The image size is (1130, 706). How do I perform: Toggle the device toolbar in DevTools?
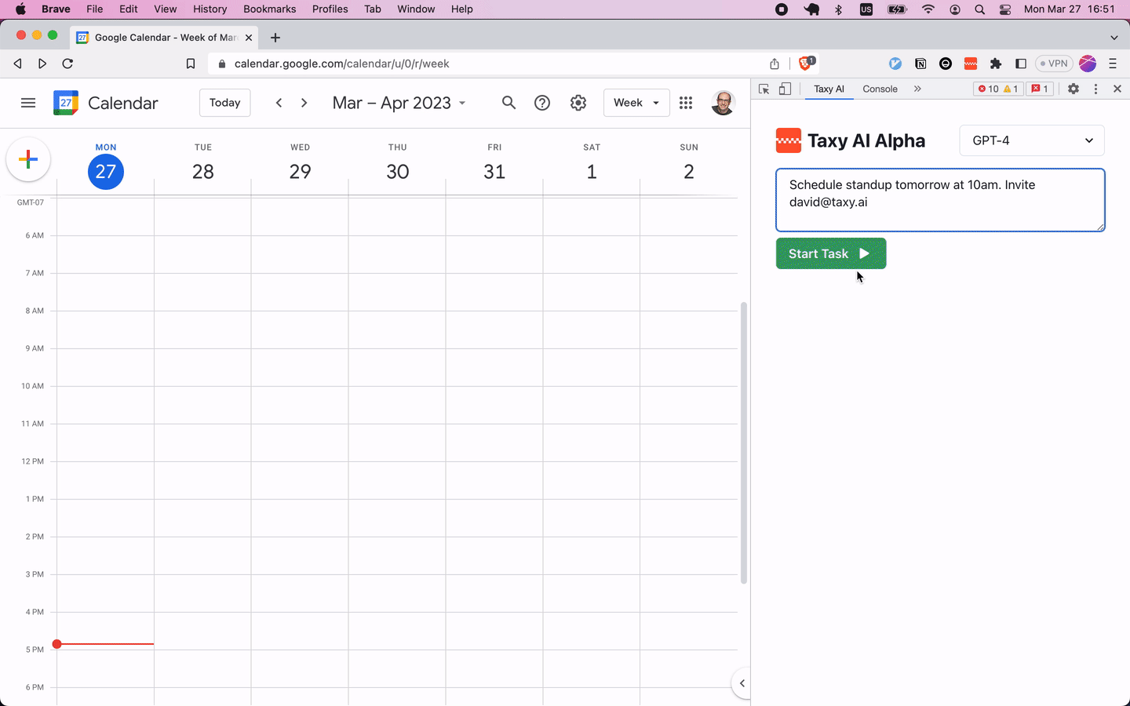(x=785, y=89)
